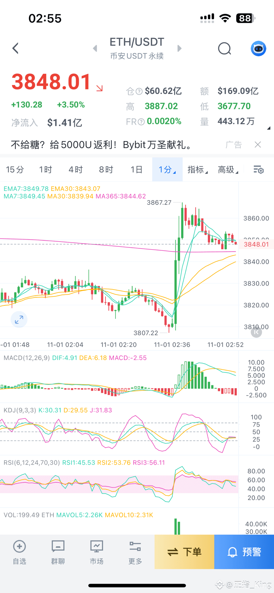Open the blue robot assistant avatar
Image resolution: width=274 pixels, height=593 pixels.
[x=258, y=49]
